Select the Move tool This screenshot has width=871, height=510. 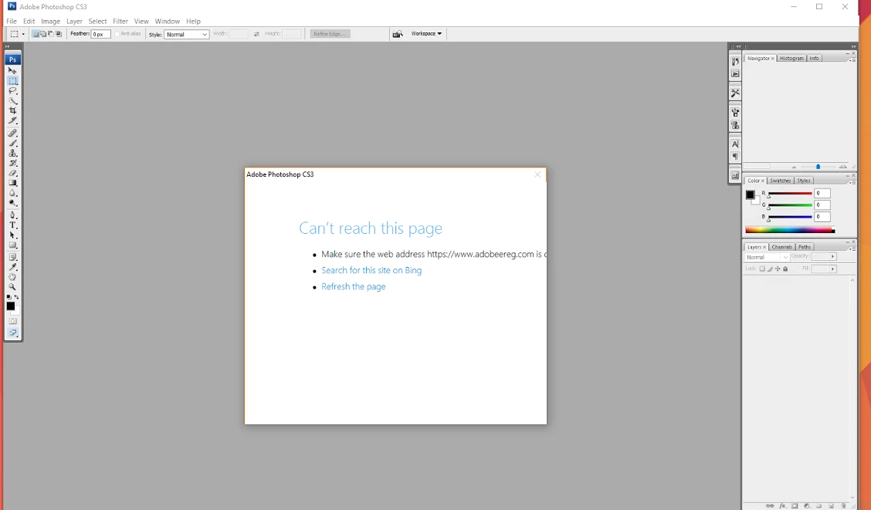(x=12, y=70)
